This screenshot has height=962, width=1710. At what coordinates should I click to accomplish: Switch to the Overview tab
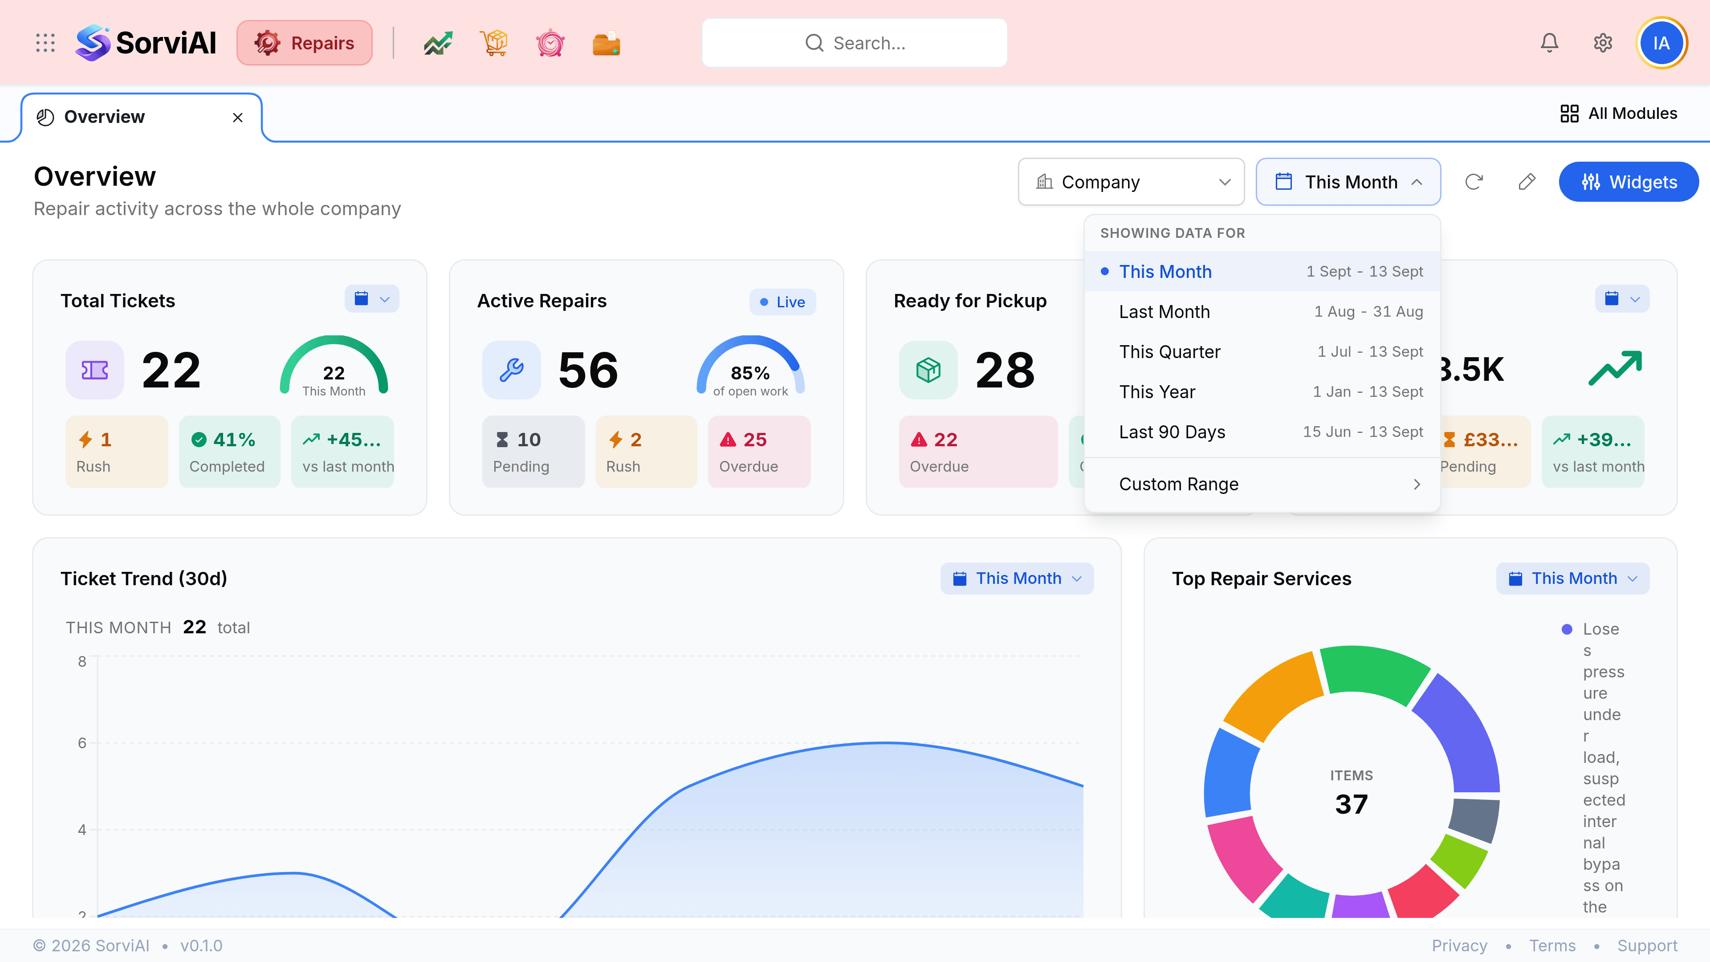click(142, 118)
